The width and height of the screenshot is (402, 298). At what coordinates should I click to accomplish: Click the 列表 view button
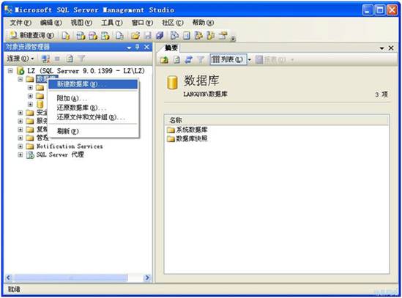[228, 60]
